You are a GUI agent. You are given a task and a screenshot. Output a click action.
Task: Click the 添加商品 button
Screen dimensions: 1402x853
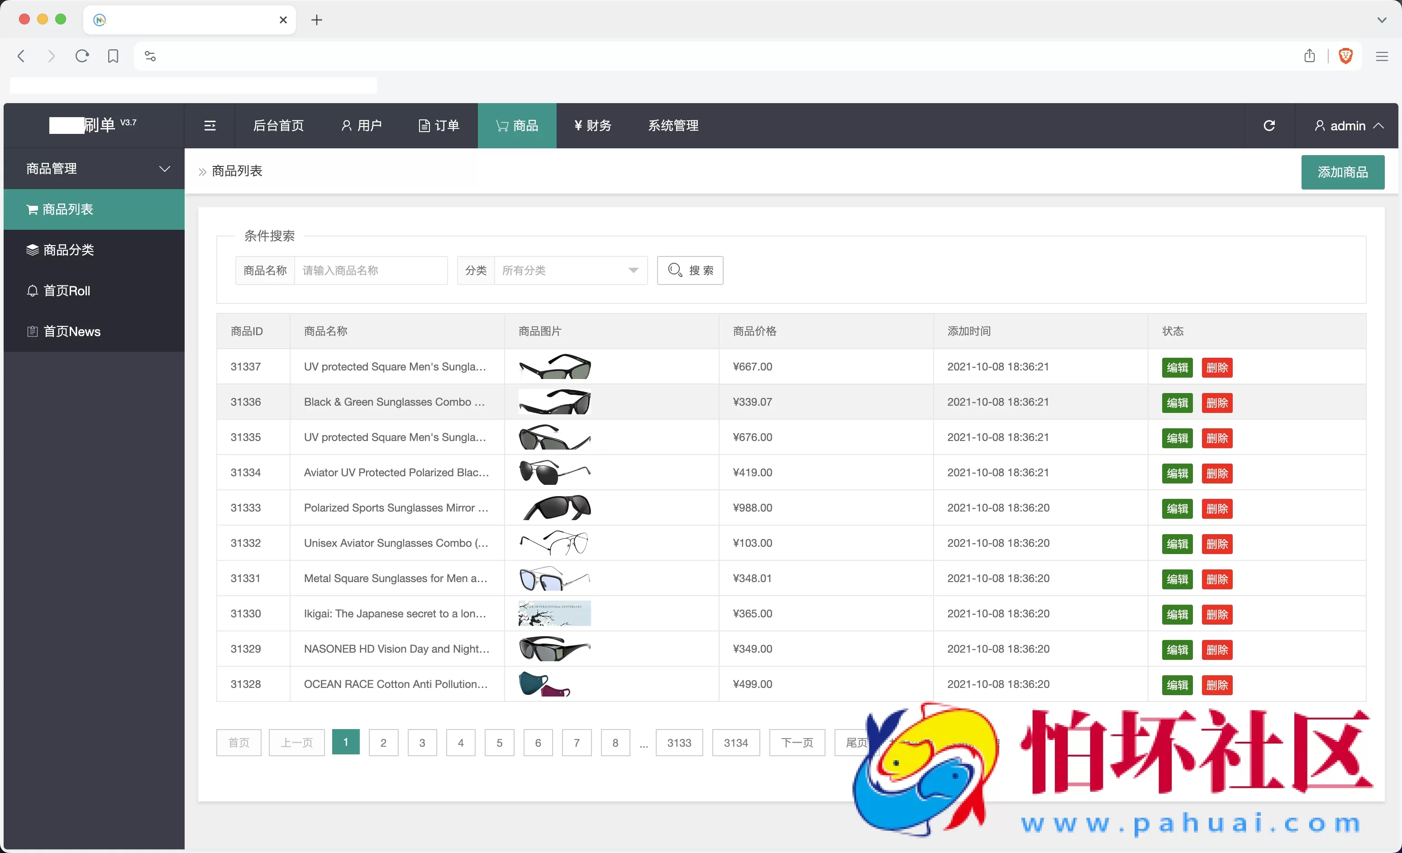coord(1343,172)
